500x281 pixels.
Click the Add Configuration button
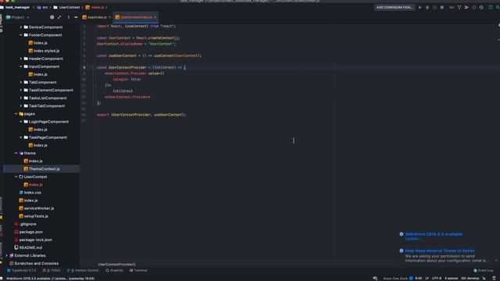coord(394,7)
